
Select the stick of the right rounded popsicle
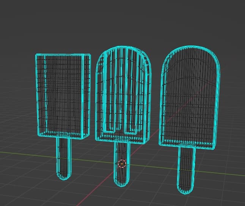pyautogui.click(x=187, y=170)
